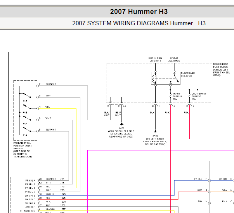The image size is (234, 213).
Task: Click the BLK wire label below pin 34 C2
Action: click(x=152, y=113)
